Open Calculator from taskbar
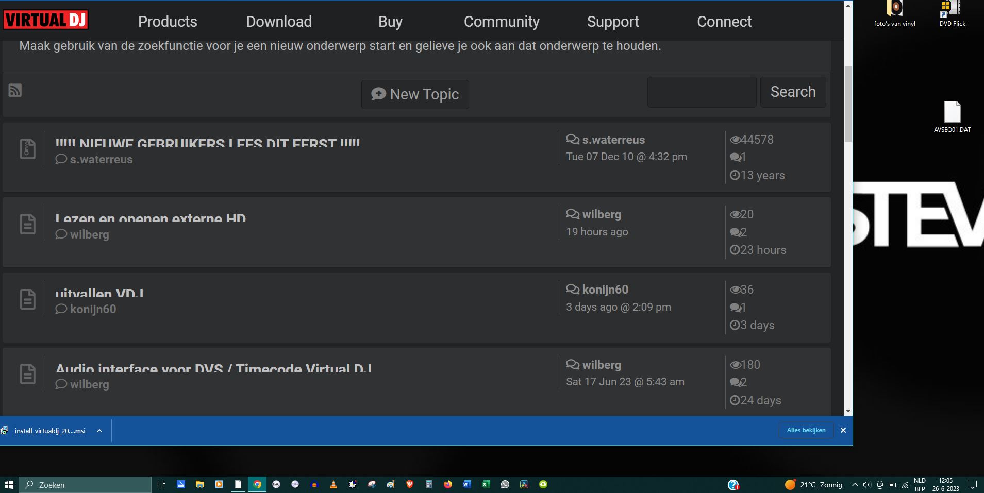Viewport: 984px width, 493px height. (x=429, y=484)
